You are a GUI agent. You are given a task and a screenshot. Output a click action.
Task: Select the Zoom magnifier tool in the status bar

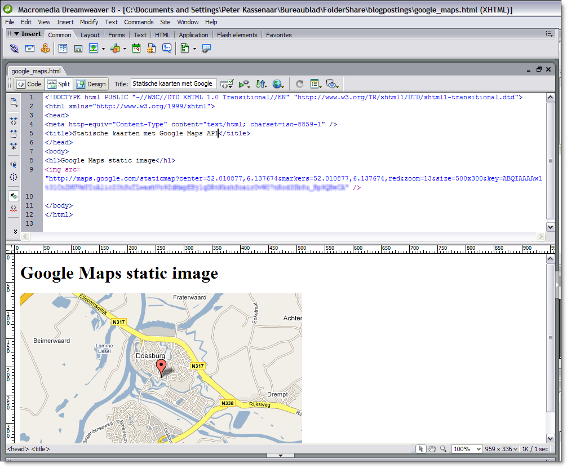[x=443, y=449]
